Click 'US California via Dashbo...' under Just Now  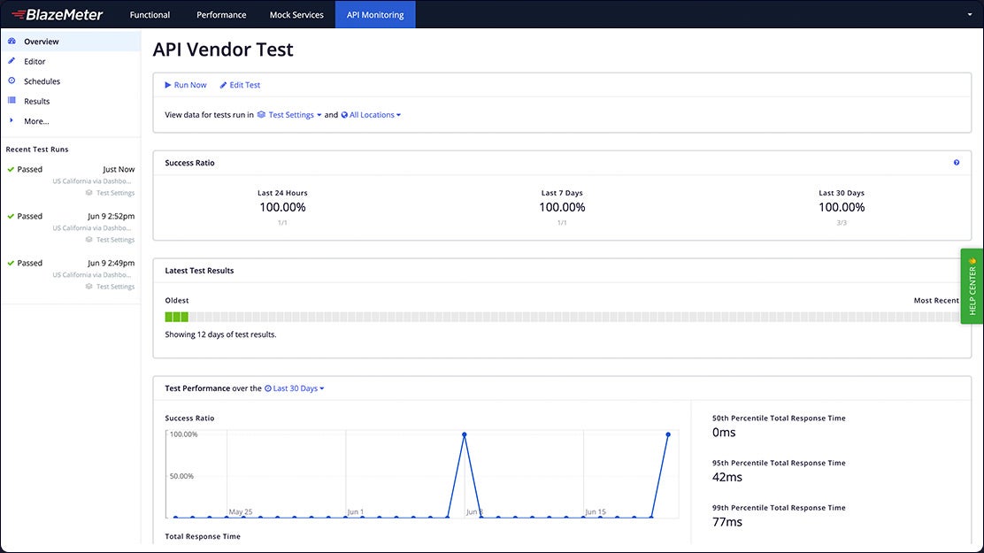coord(92,181)
